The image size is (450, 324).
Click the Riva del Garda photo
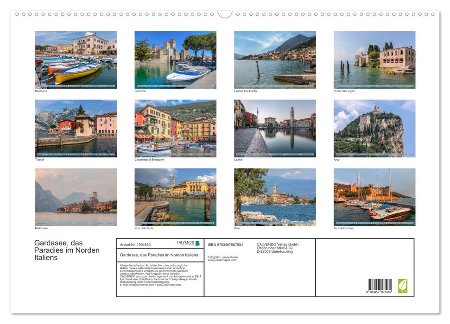pyautogui.click(x=175, y=197)
